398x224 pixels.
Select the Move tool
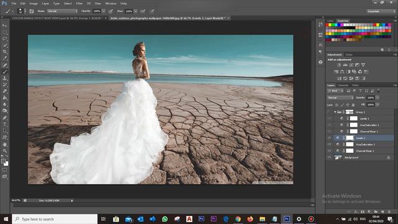pyautogui.click(x=4, y=26)
